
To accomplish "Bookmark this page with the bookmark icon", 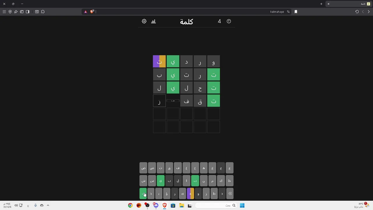I will pos(296,12).
